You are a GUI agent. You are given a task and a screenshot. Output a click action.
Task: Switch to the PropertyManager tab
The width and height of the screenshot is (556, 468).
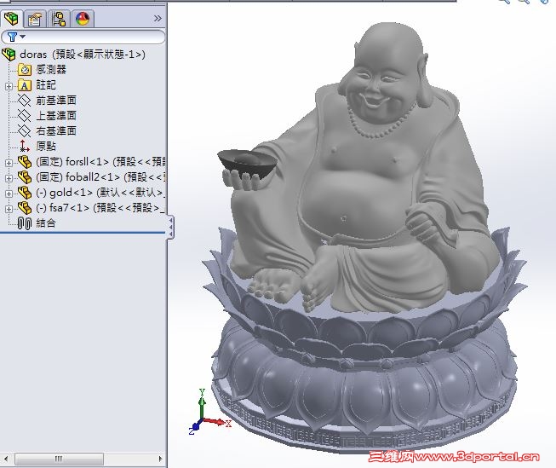(x=35, y=19)
